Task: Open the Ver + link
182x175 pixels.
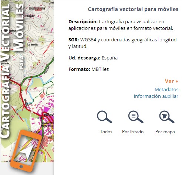Action: tap(172, 81)
